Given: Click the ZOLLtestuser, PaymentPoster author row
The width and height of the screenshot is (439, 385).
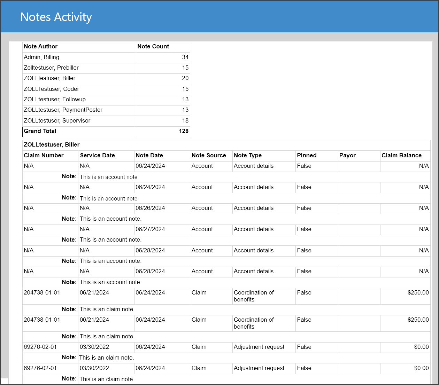Looking at the screenshot, I should (106, 110).
